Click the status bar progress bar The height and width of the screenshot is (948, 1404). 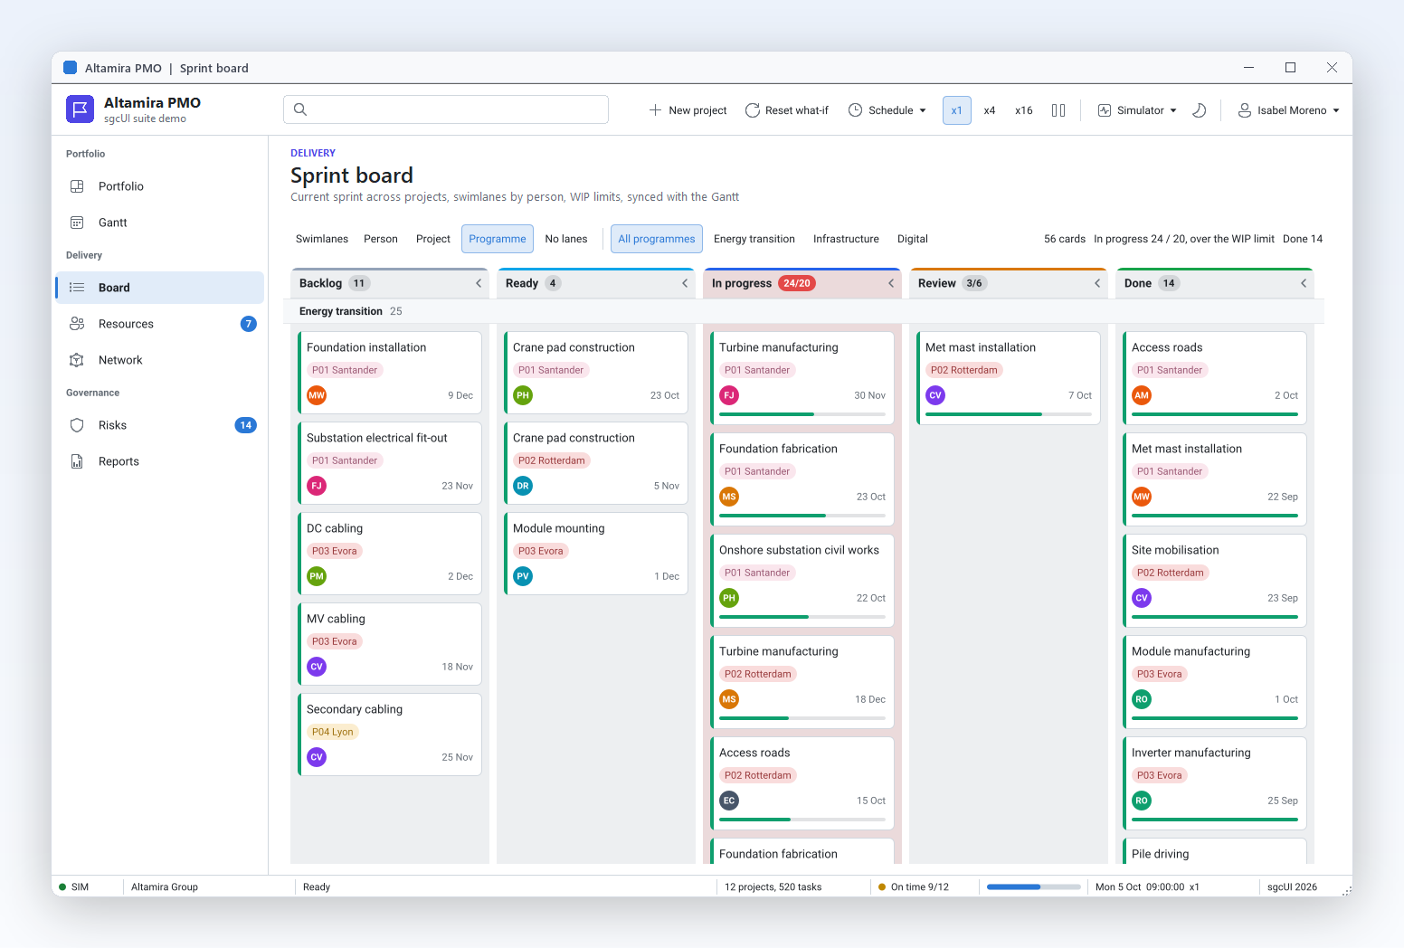(1034, 886)
